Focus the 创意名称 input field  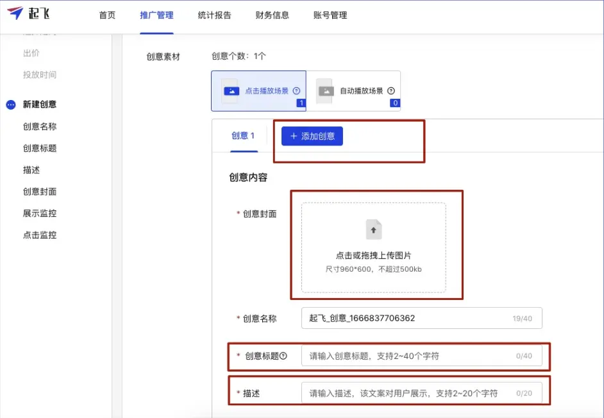[422, 318]
